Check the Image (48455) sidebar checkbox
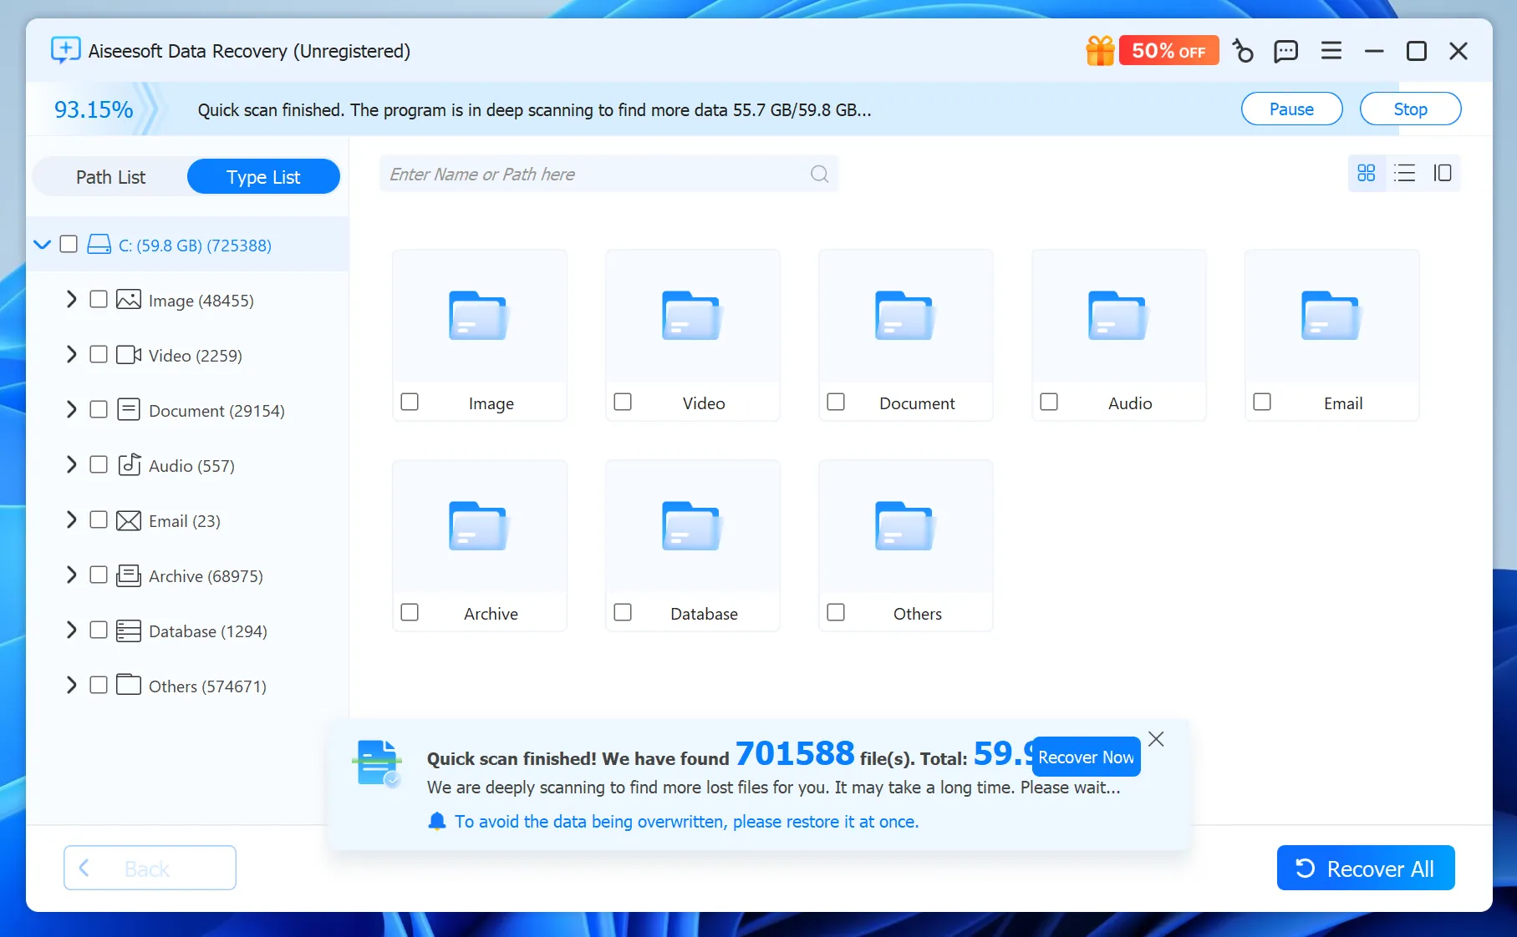 tap(98, 299)
